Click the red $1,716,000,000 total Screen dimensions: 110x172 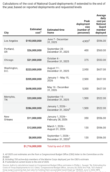33,146
